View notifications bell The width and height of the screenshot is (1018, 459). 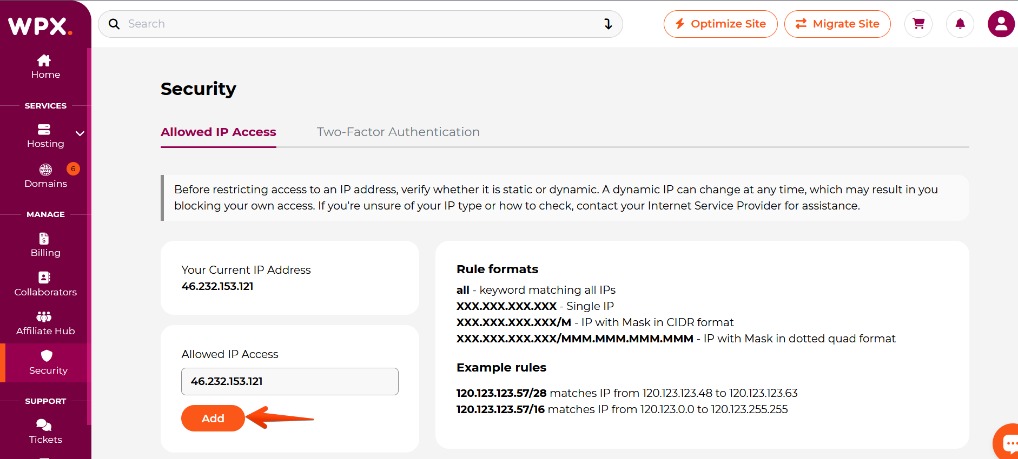[x=960, y=24]
